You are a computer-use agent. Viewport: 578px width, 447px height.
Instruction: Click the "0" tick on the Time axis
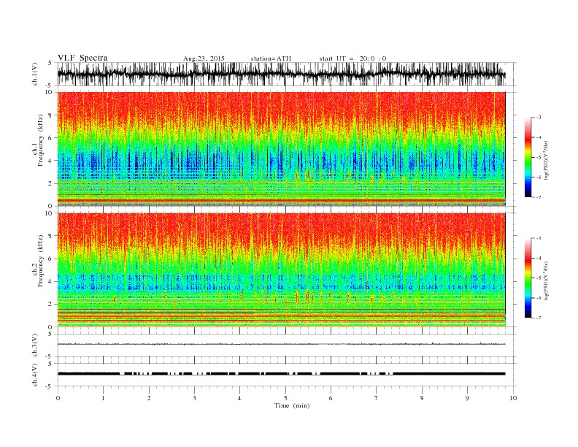click(58, 398)
